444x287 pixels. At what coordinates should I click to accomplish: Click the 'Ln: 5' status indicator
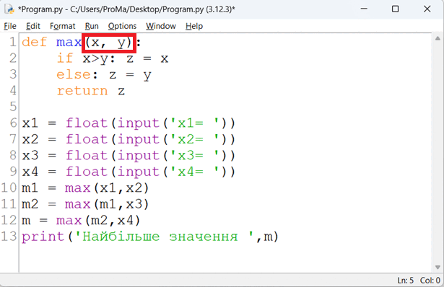[x=406, y=281]
